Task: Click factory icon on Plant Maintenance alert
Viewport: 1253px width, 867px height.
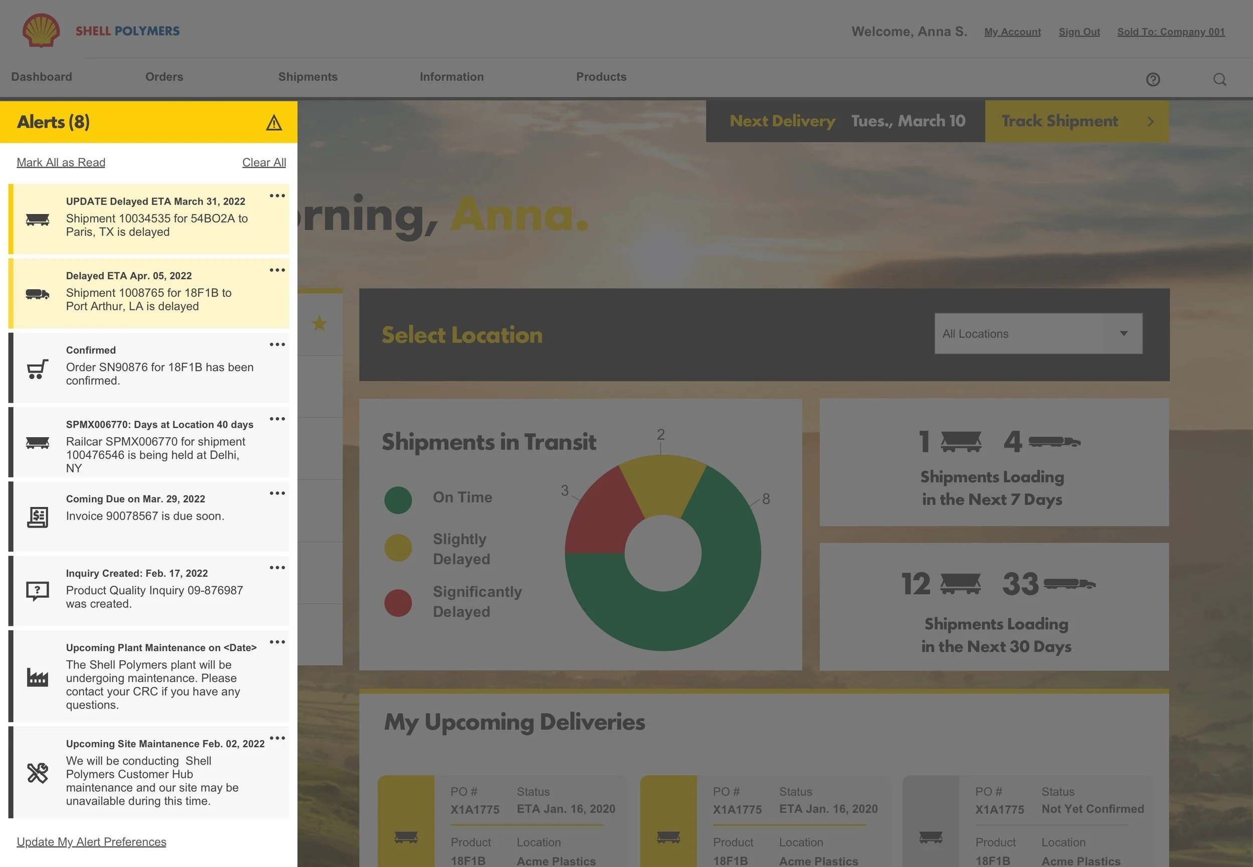Action: (x=38, y=677)
